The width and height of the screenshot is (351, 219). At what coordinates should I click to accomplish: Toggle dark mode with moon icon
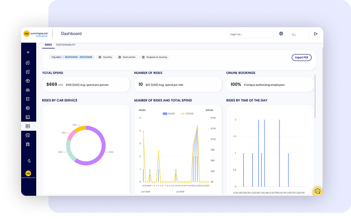point(29,160)
